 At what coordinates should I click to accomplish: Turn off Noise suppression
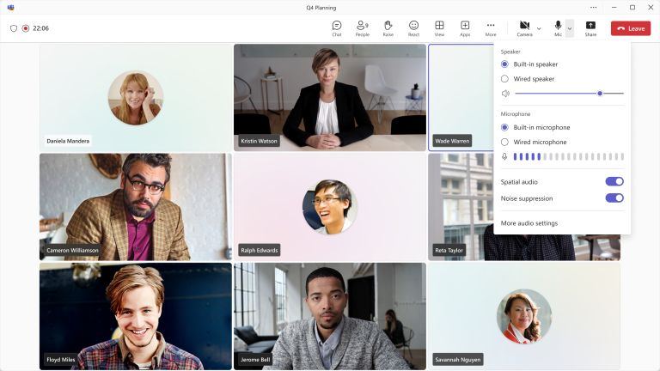coord(614,198)
